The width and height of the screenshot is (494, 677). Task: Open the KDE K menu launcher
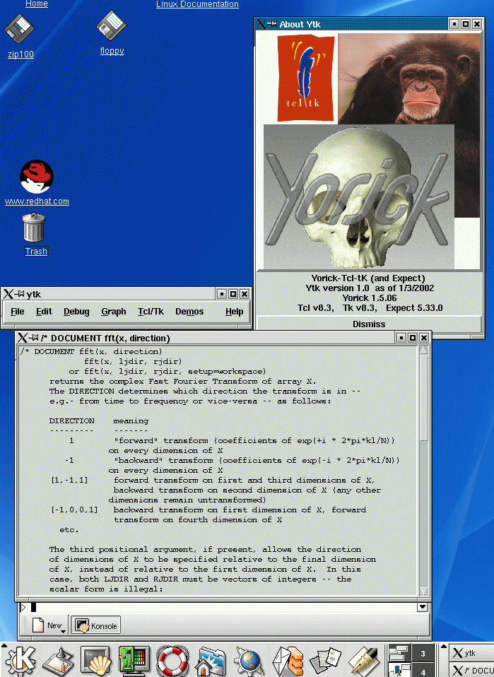[x=20, y=661]
